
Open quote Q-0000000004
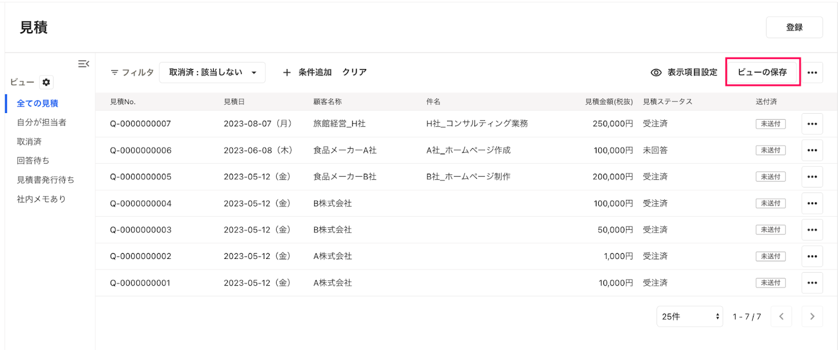[x=140, y=203]
